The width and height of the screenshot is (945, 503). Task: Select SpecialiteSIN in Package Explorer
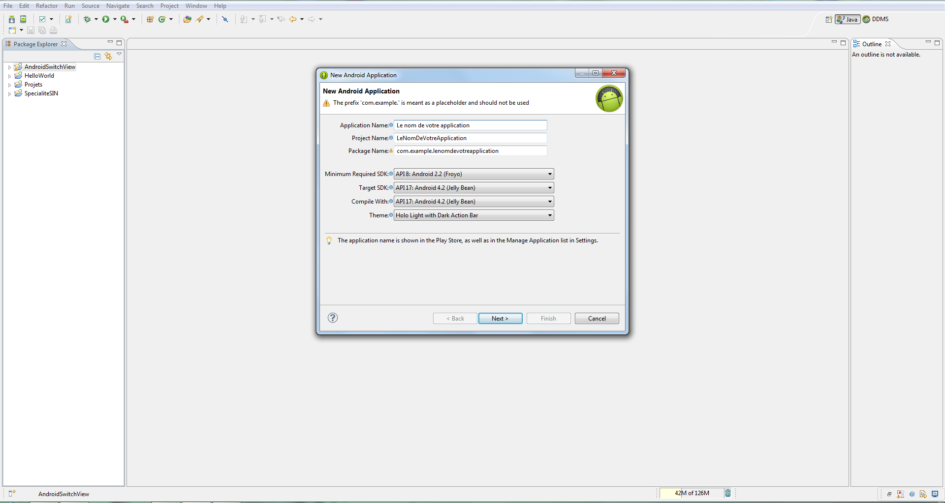coord(41,93)
